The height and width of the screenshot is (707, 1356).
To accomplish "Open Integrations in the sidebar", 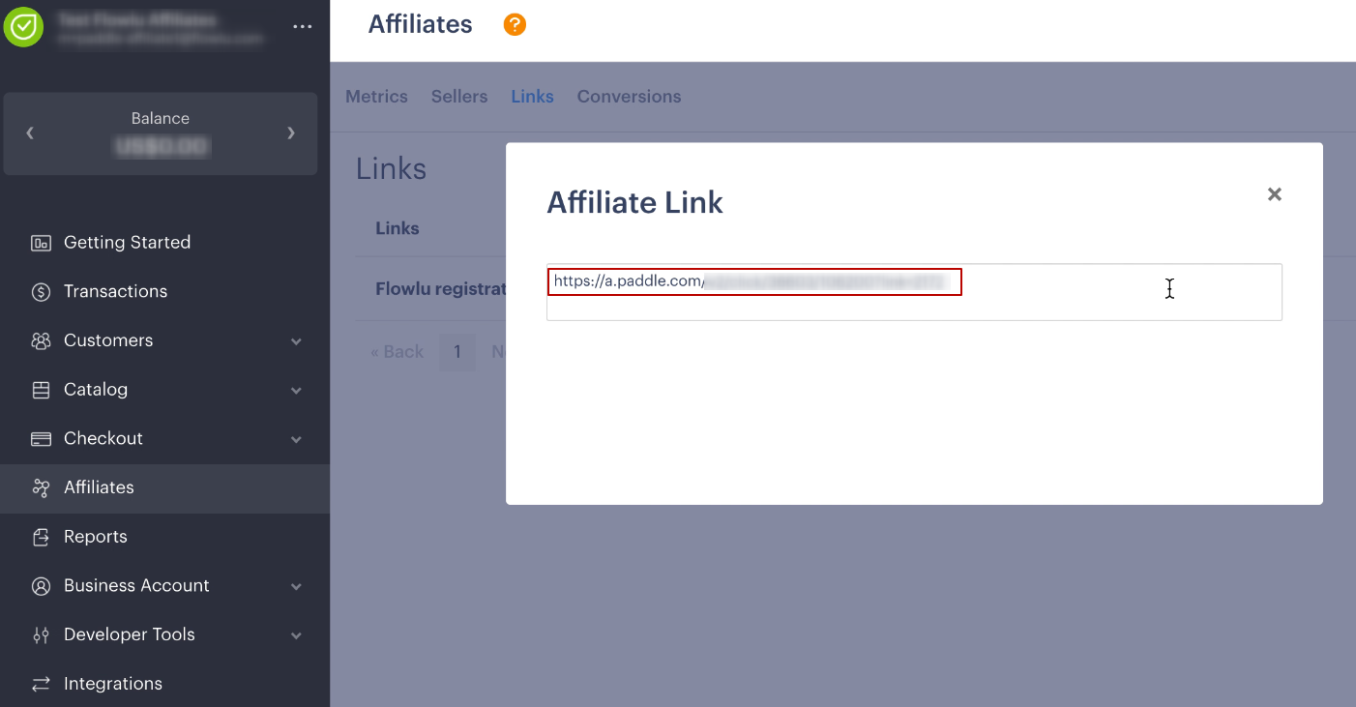I will (164, 684).
